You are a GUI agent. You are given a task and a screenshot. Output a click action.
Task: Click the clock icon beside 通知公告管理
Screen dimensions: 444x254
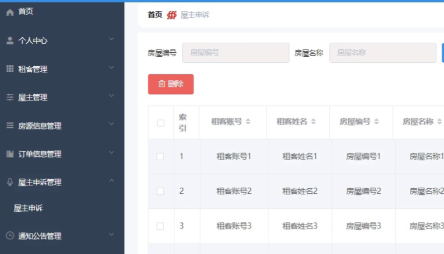pos(10,235)
